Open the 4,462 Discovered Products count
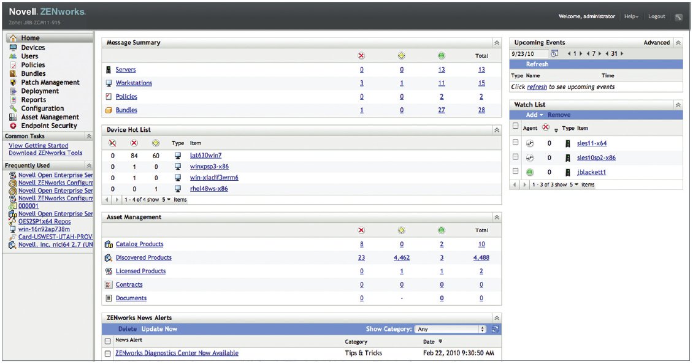693x364 pixels. tap(402, 258)
